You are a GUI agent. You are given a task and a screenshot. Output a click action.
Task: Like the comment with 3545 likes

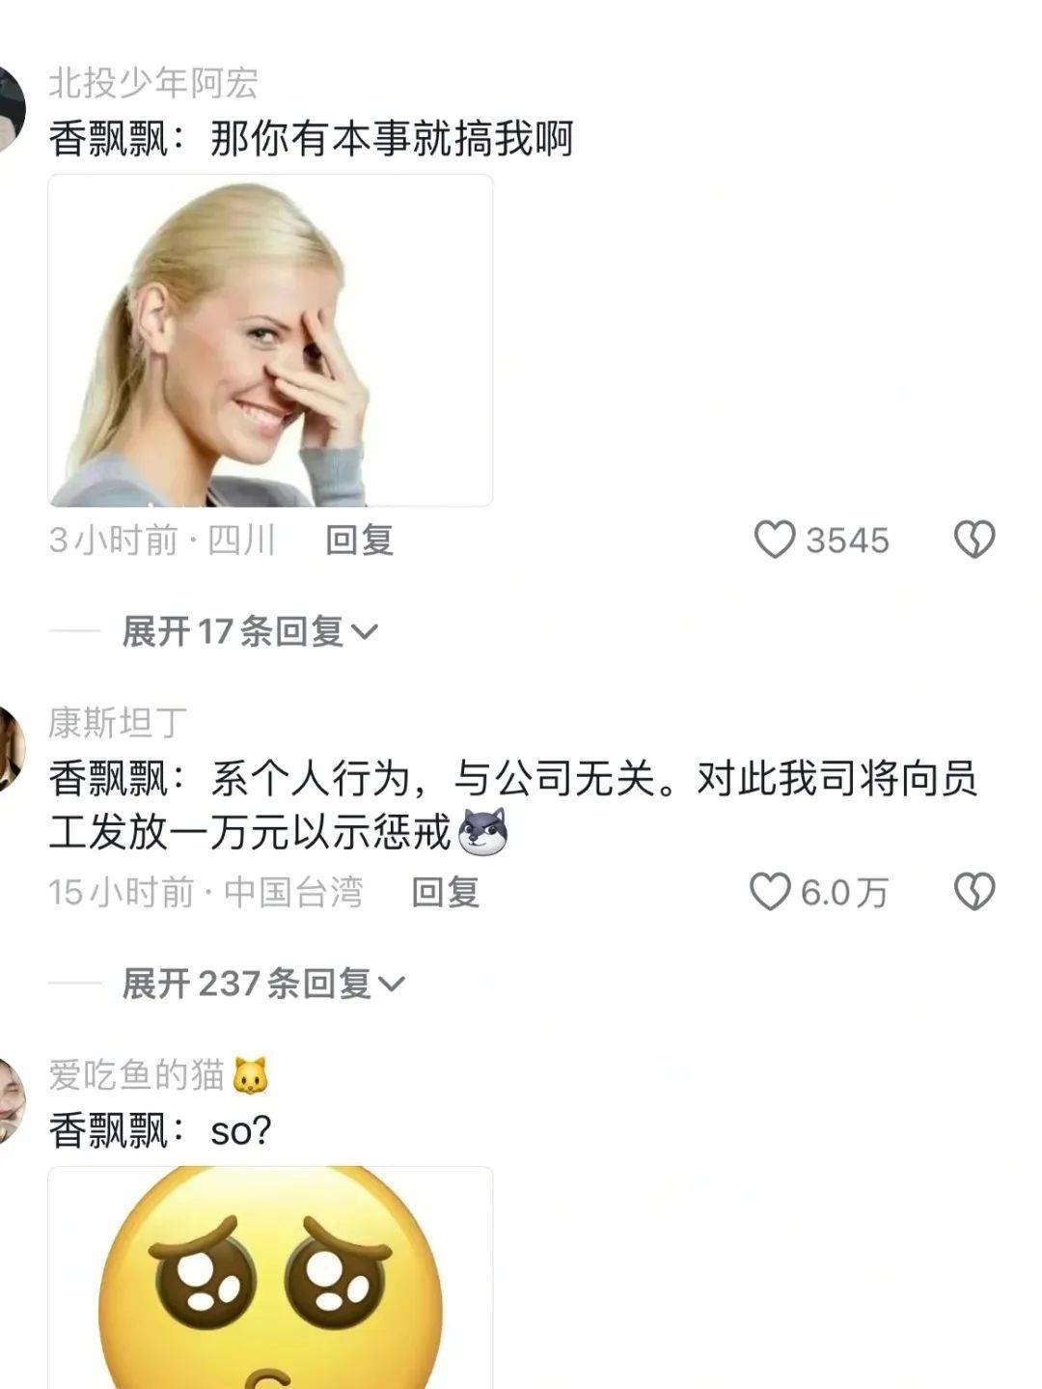tap(774, 540)
